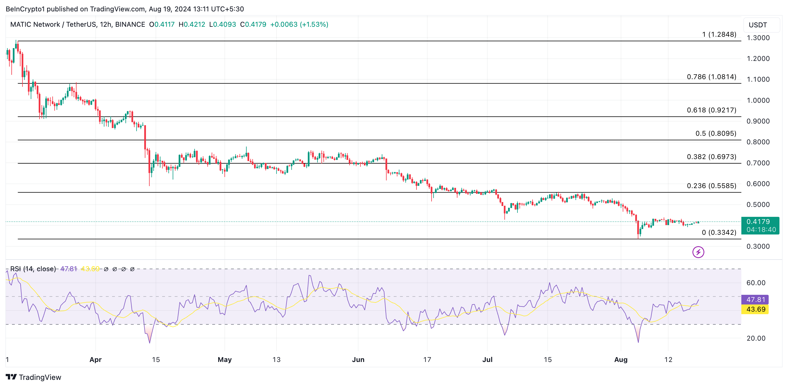788x387 pixels.
Task: Click the RSI (14, close) indicator label
Action: click(33, 269)
